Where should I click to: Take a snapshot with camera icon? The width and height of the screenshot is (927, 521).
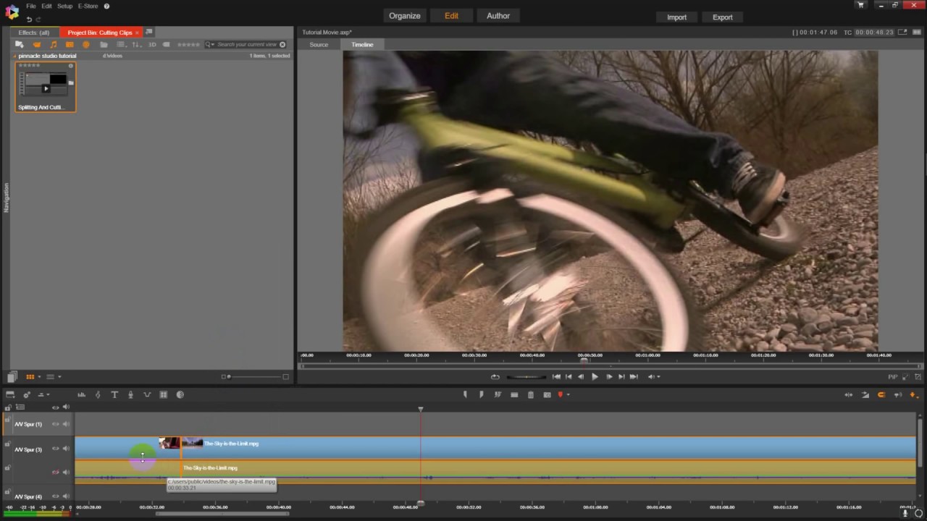pyautogui.click(x=547, y=394)
